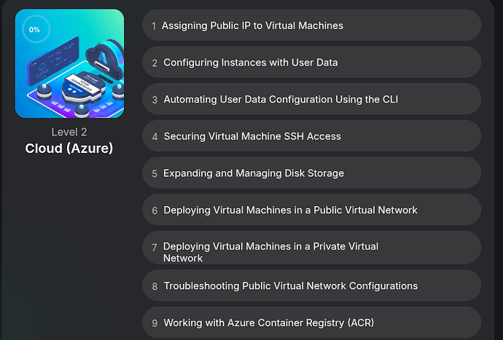Open Expanding and Managing Disk Storage
Viewport: 503px width, 340px height.
(254, 173)
